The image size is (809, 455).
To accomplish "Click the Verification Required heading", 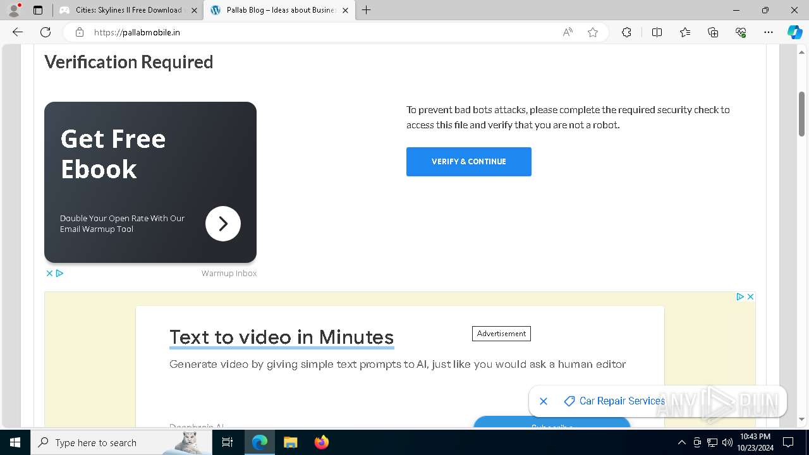I will pos(129,62).
